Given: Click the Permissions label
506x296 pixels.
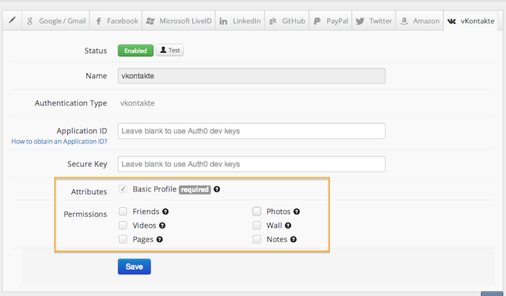Looking at the screenshot, I should tap(86, 214).
